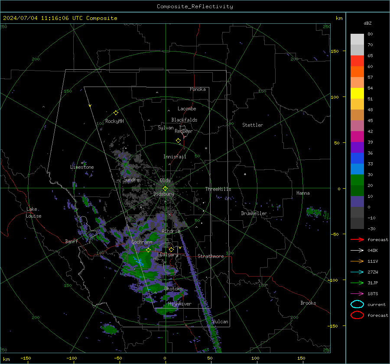Click the Strathmore city label
This screenshot has height=364, width=390.
211,256
